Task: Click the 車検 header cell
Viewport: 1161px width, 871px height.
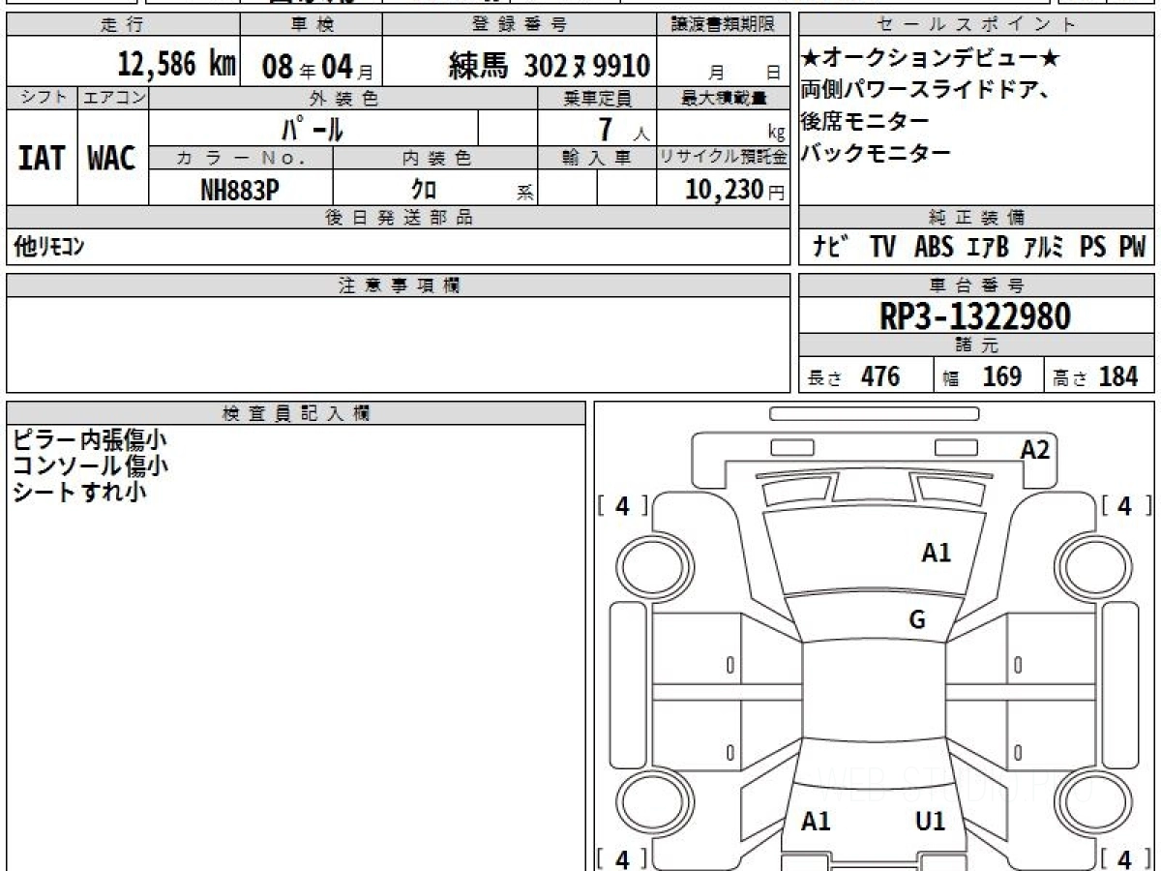Action: [x=311, y=25]
